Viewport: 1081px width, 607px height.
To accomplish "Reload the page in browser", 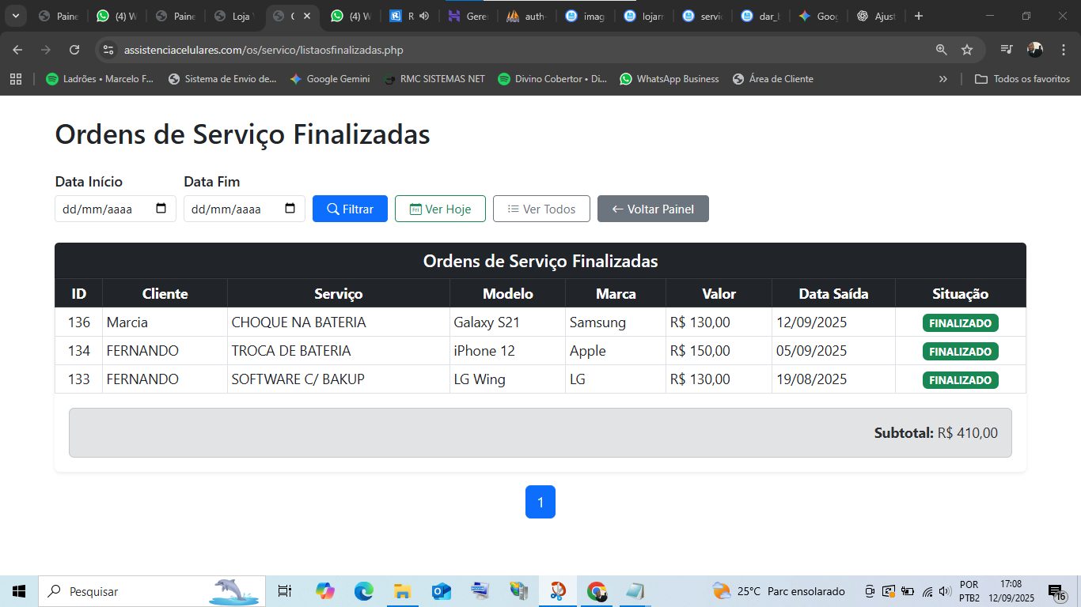I will point(74,50).
